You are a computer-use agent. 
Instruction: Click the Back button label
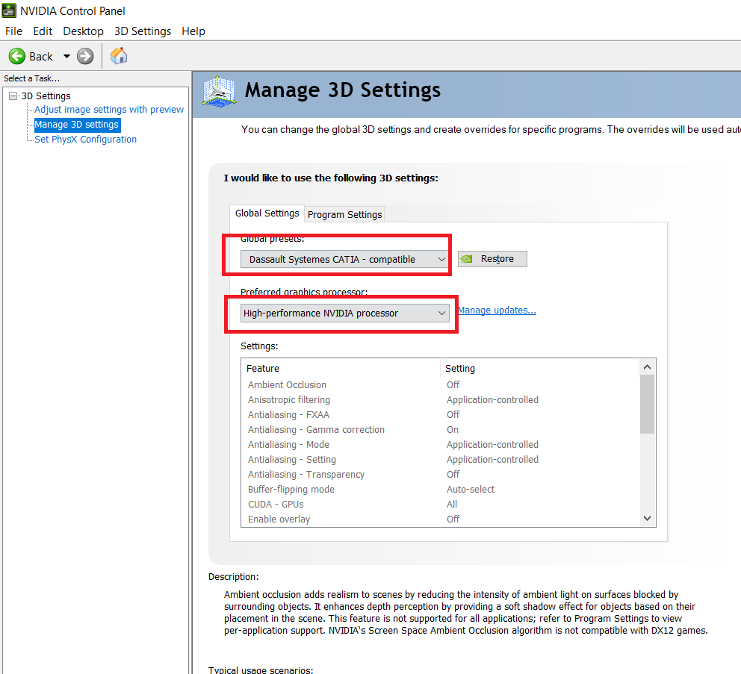(x=41, y=57)
